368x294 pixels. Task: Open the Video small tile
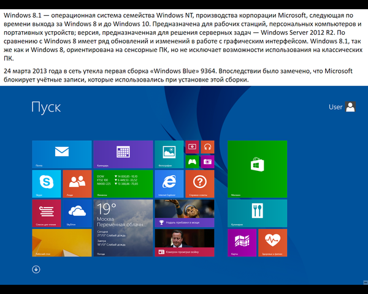[x=193, y=147]
